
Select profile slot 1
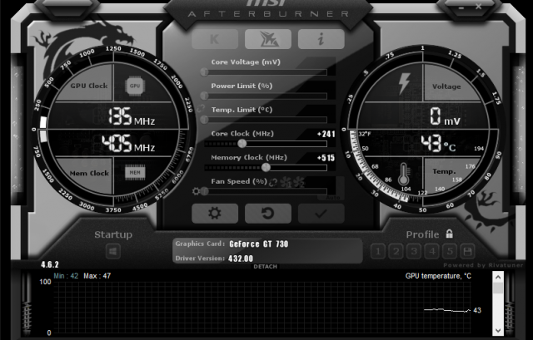(377, 251)
